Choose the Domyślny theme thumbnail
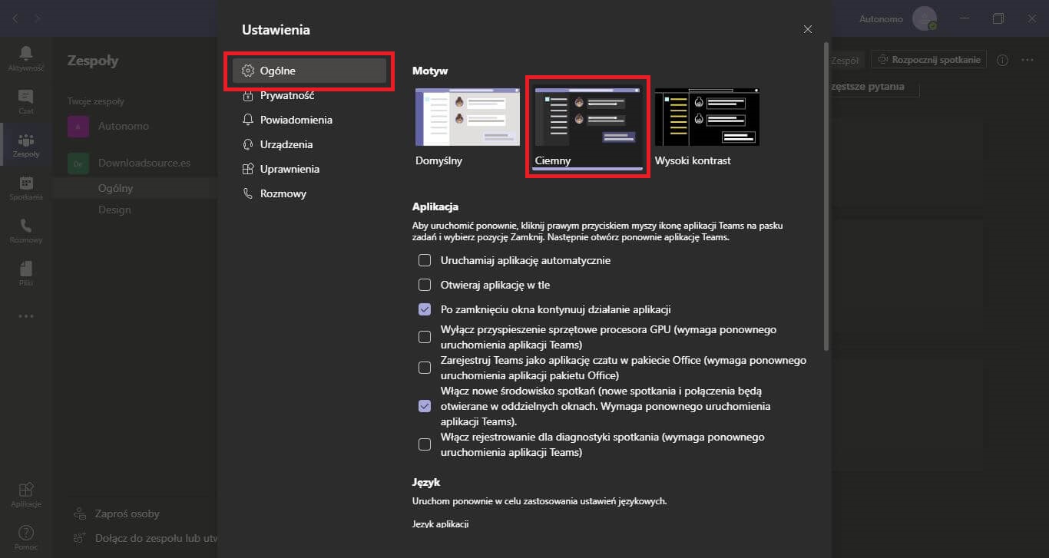The width and height of the screenshot is (1049, 558). coord(468,117)
